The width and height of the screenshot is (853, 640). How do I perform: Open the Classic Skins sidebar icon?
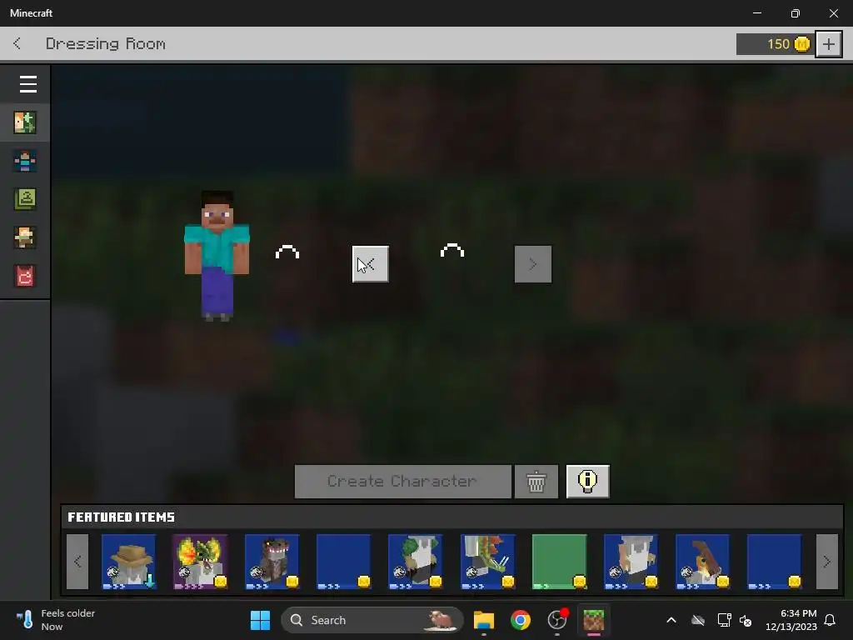(x=25, y=199)
